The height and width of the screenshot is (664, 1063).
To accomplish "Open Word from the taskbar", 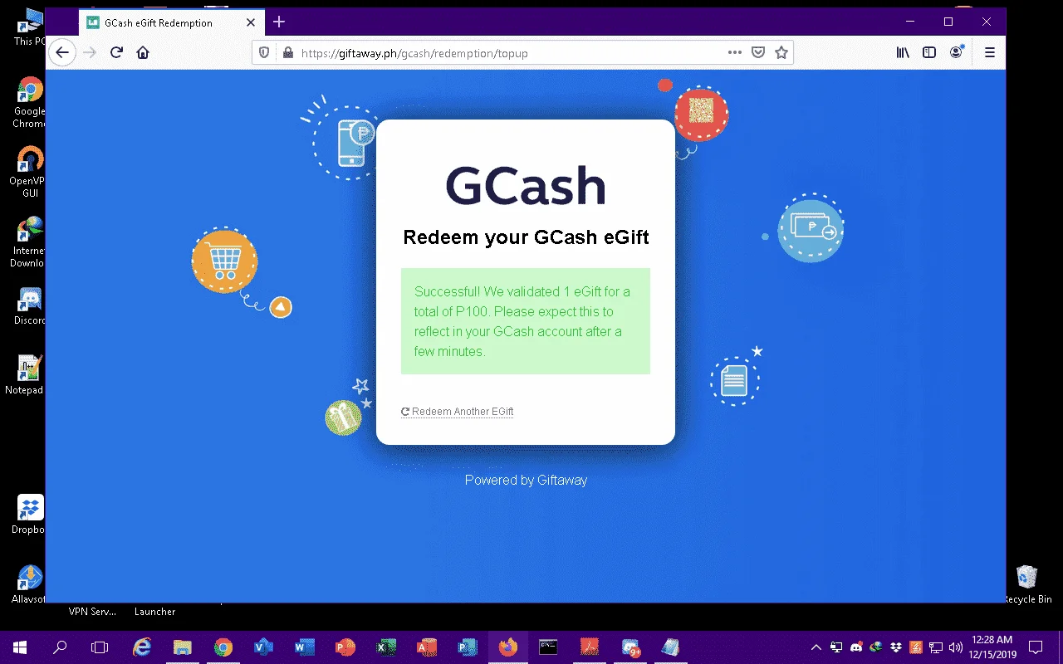I will 305,647.
